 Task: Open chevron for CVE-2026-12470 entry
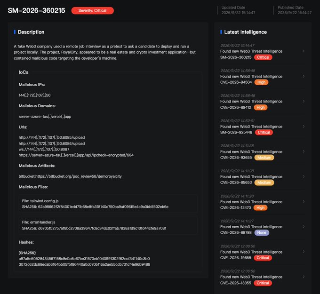coord(304,202)
